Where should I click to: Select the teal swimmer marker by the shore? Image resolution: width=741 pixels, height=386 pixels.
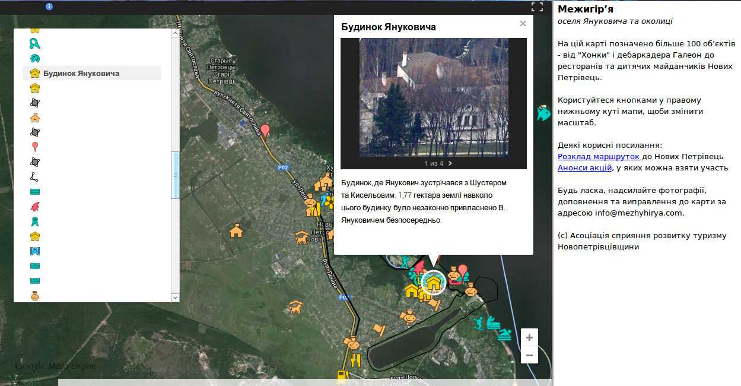click(504, 334)
